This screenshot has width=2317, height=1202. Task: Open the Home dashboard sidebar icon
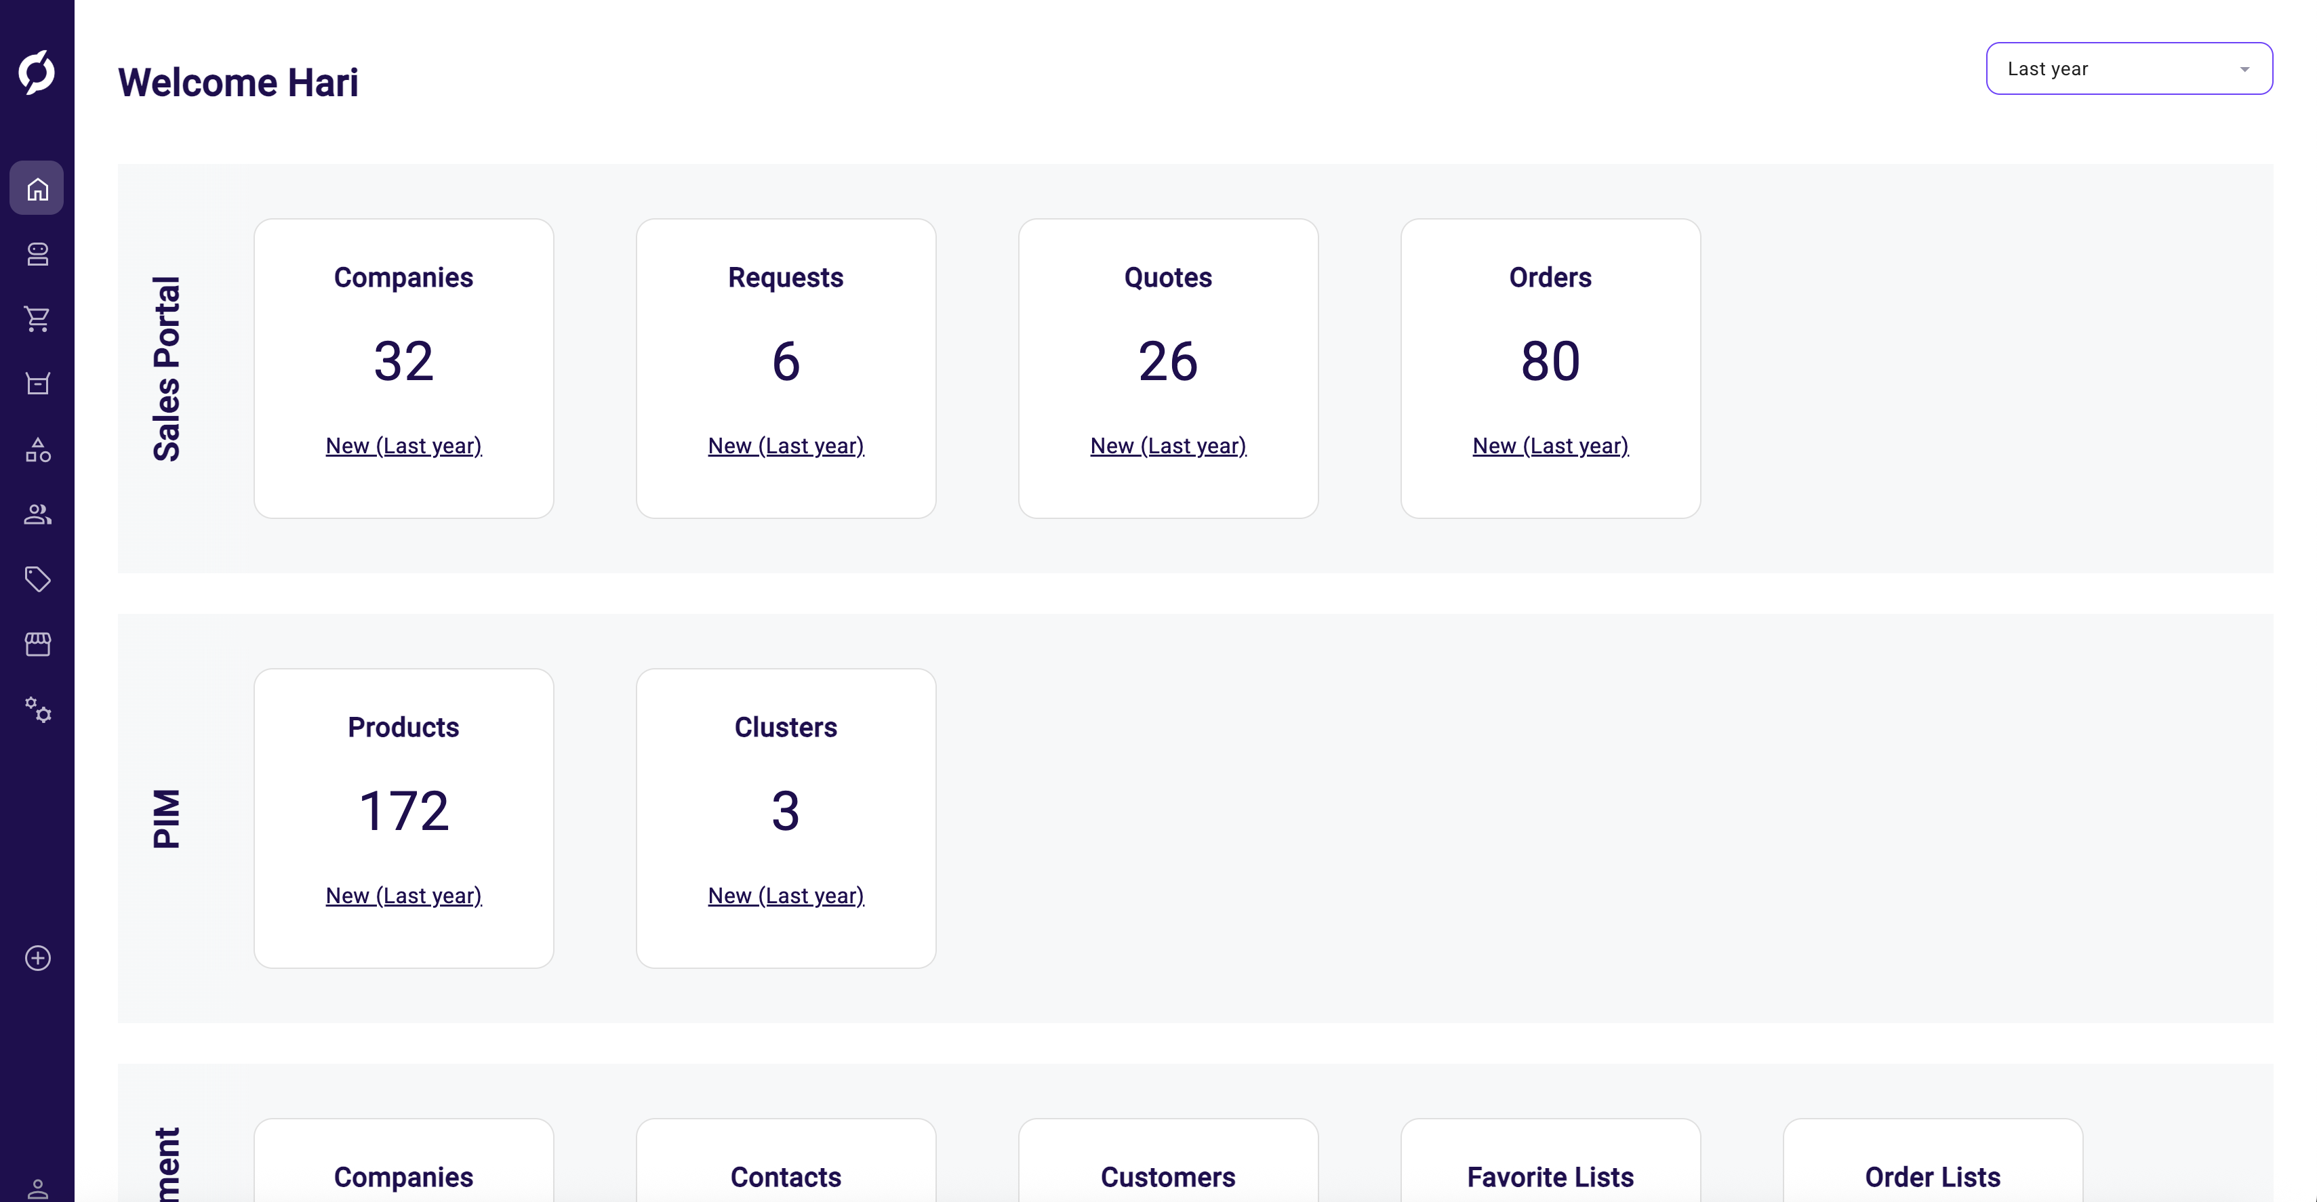pyautogui.click(x=37, y=189)
